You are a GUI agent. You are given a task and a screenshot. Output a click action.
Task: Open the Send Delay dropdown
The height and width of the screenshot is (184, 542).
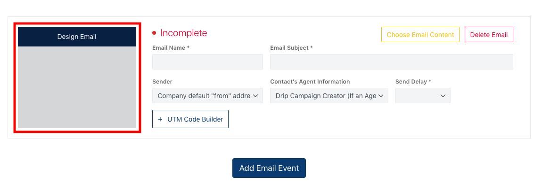point(423,95)
